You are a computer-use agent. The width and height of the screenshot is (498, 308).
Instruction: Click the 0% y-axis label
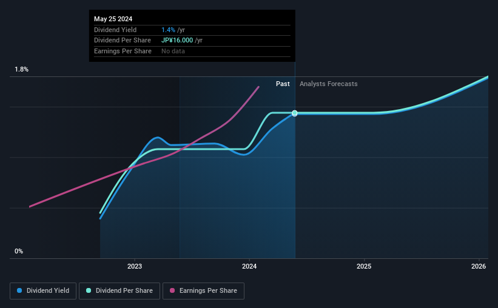coord(19,251)
